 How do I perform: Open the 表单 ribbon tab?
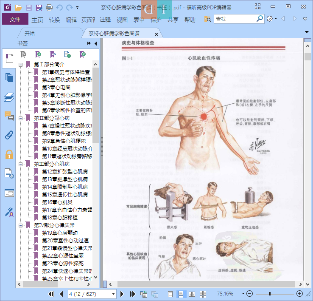[x=139, y=20]
